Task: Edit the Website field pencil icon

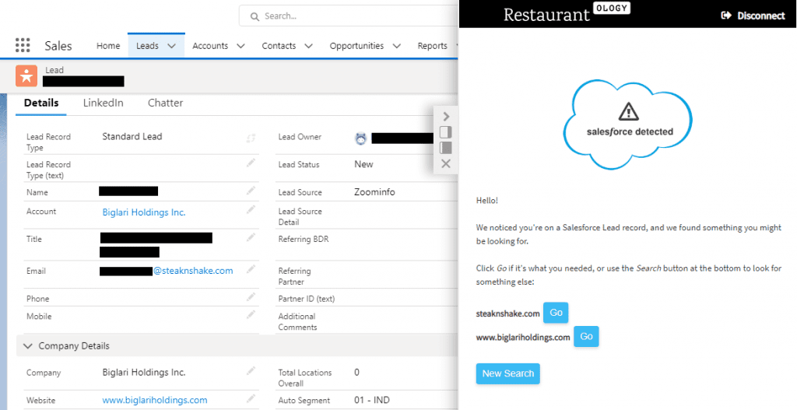Action: [251, 398]
